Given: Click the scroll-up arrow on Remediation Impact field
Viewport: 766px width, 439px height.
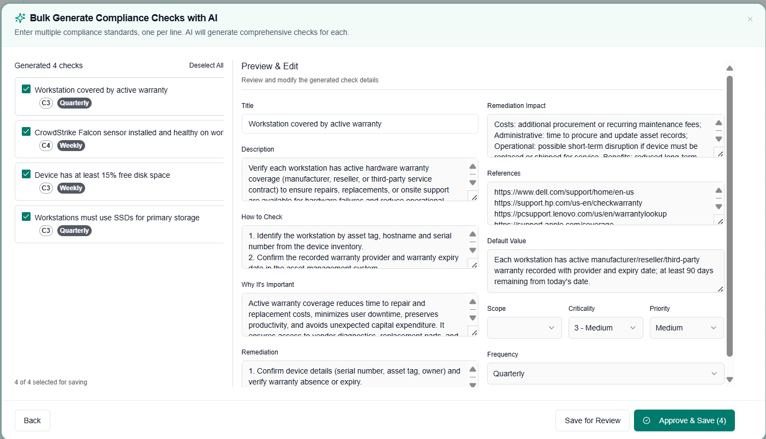Looking at the screenshot, I should coord(719,123).
